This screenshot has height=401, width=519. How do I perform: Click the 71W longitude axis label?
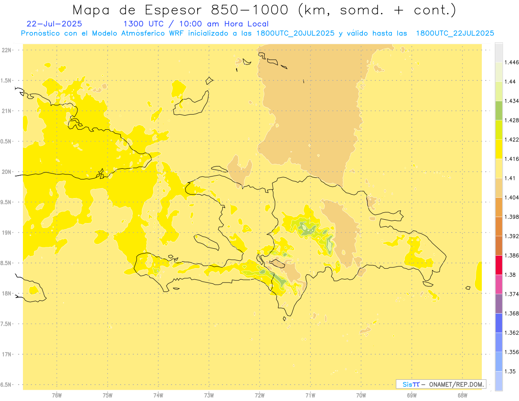[x=310, y=395]
